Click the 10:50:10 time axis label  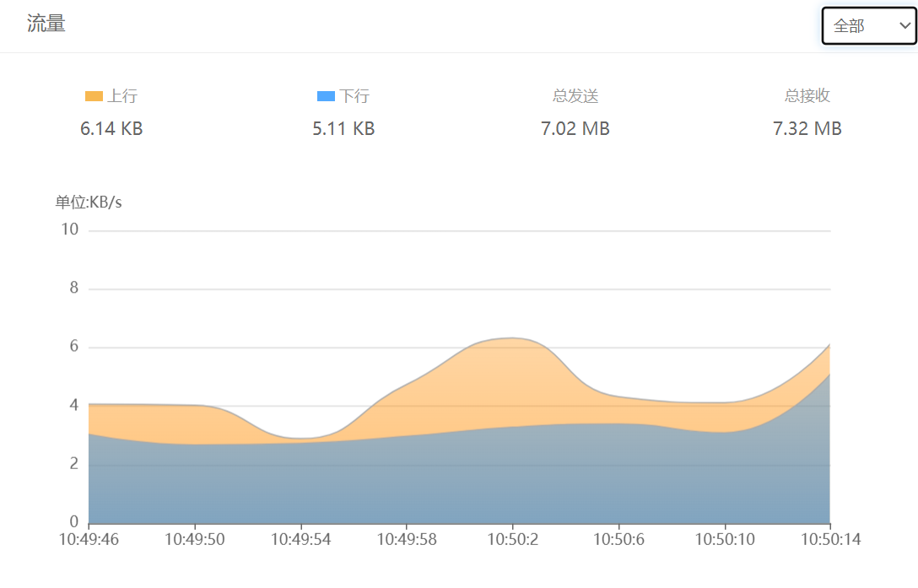(x=725, y=539)
